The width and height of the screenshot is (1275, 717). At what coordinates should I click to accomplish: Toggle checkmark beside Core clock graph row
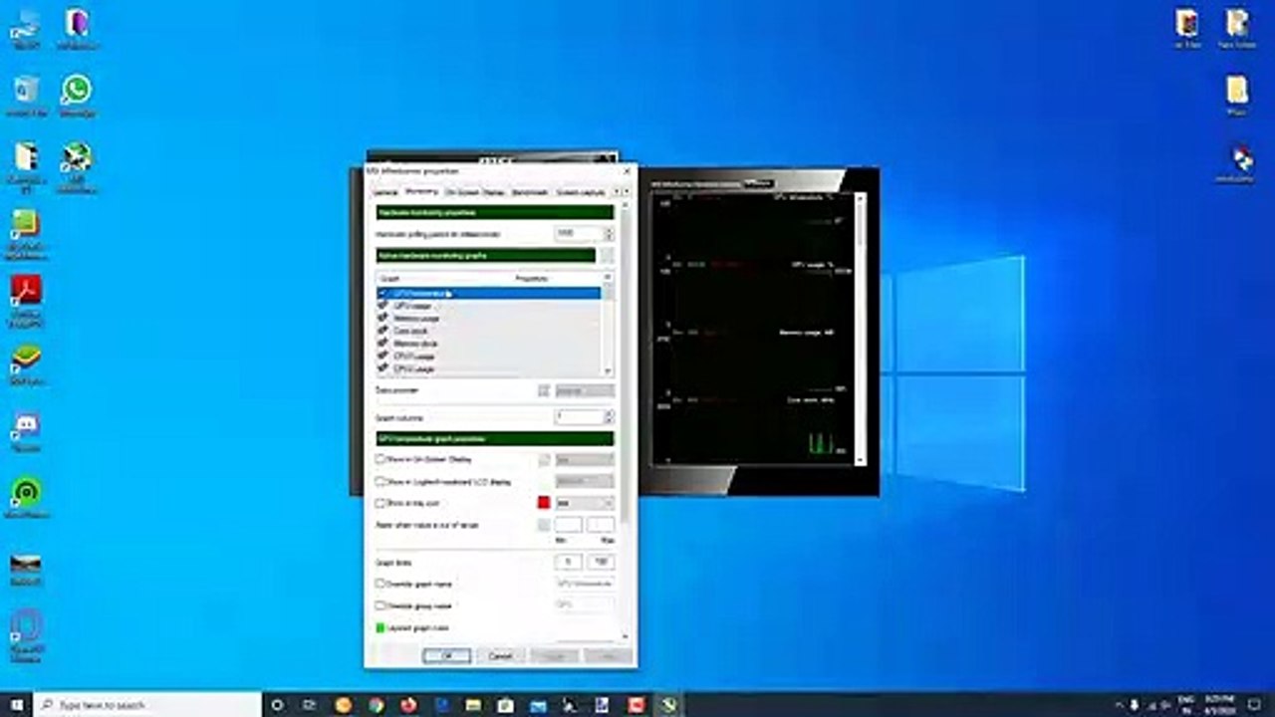click(383, 330)
